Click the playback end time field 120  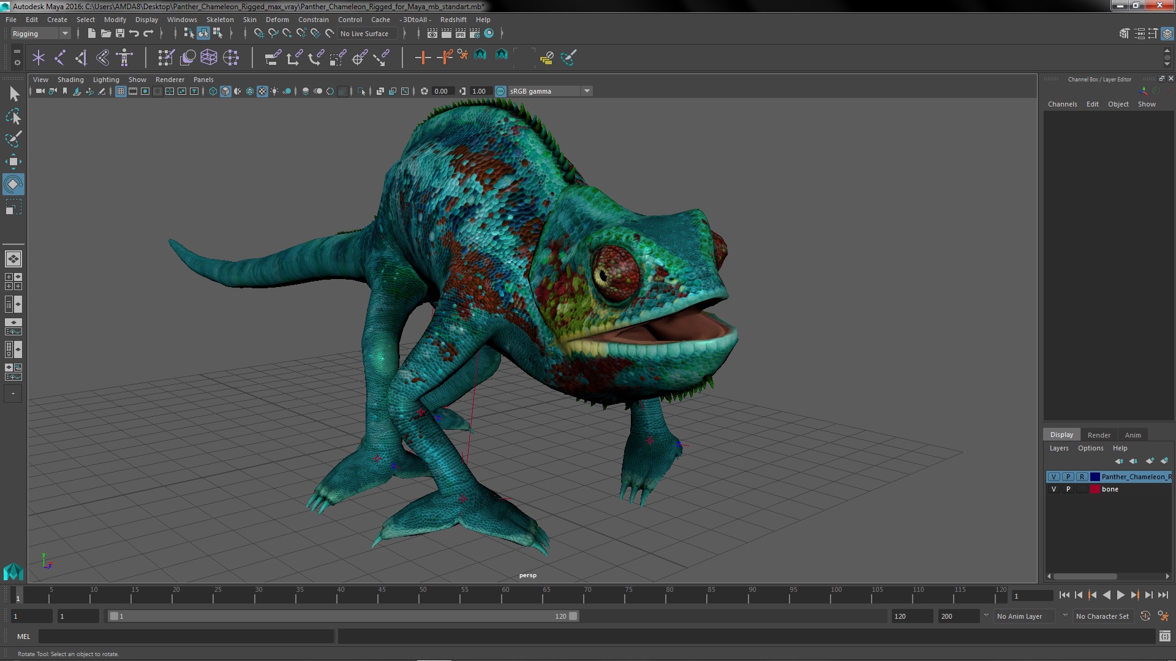[x=911, y=616]
